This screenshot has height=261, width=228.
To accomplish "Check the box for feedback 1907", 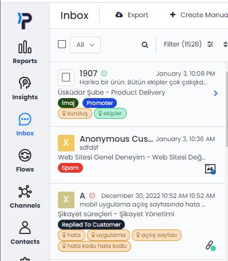I will [x=66, y=77].
